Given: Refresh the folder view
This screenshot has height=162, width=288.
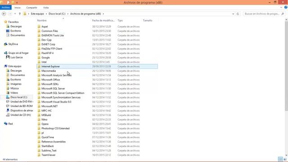Looking at the screenshot, I should [x=238, y=14].
